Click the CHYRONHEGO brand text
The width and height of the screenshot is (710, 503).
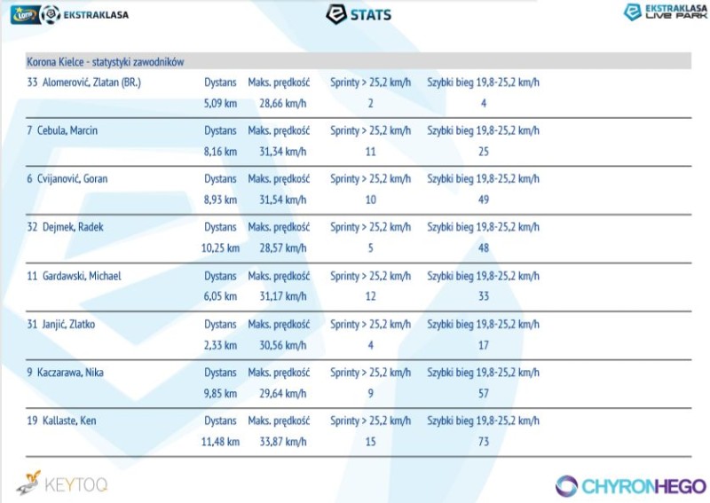pos(643,486)
